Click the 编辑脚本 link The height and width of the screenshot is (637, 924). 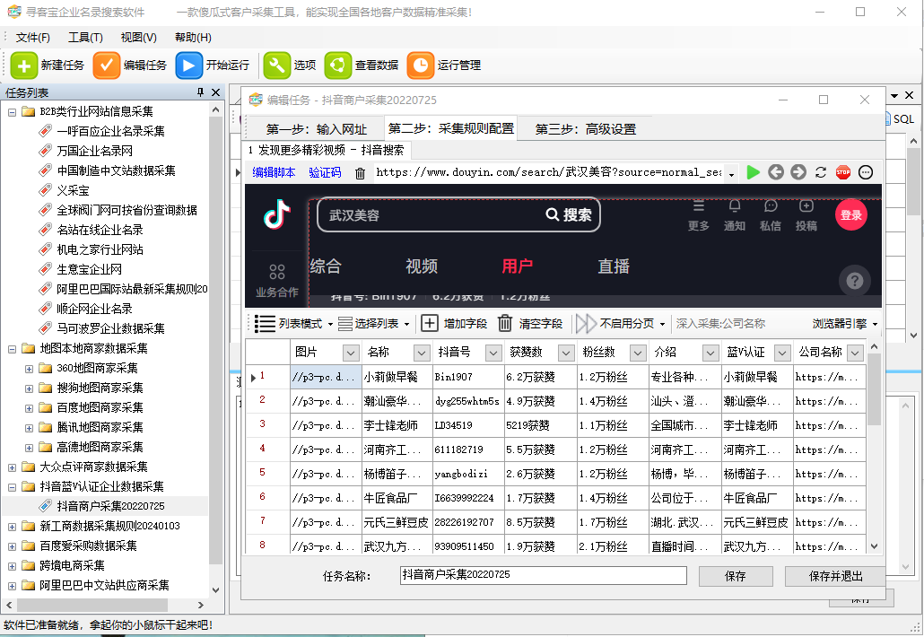pyautogui.click(x=274, y=173)
